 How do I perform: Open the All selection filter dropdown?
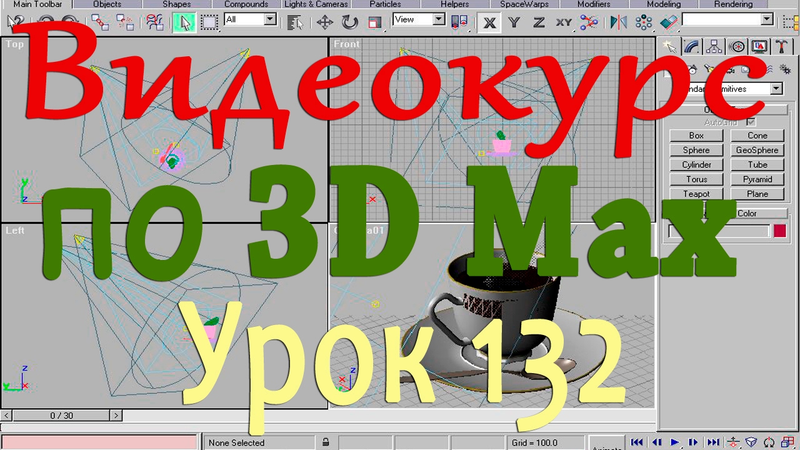click(x=250, y=19)
